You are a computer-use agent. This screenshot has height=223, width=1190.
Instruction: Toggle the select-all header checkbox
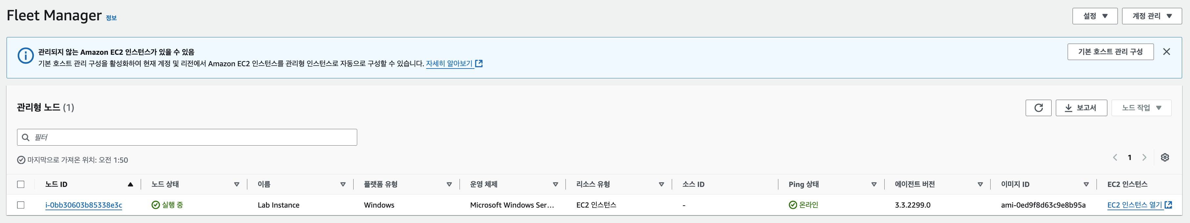tap(21, 184)
